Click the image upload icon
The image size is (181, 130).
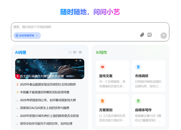(x=150, y=35)
